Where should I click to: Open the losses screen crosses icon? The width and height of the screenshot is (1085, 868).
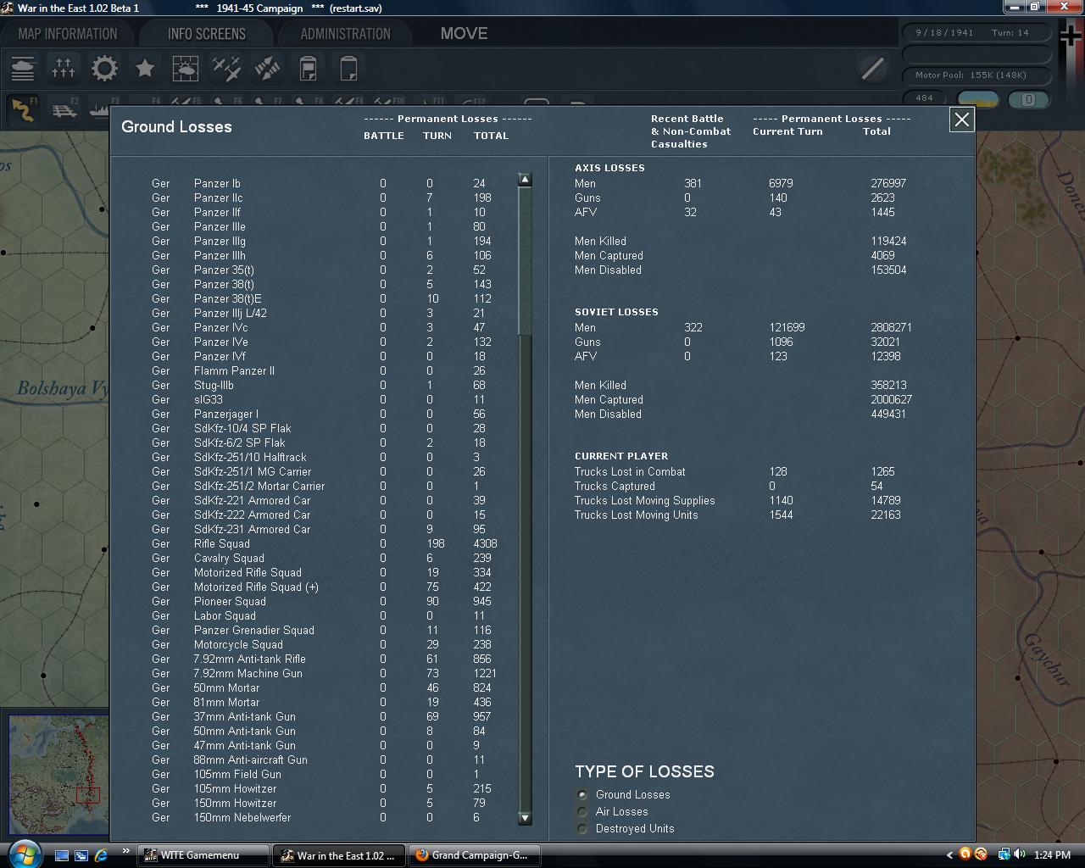[64, 68]
